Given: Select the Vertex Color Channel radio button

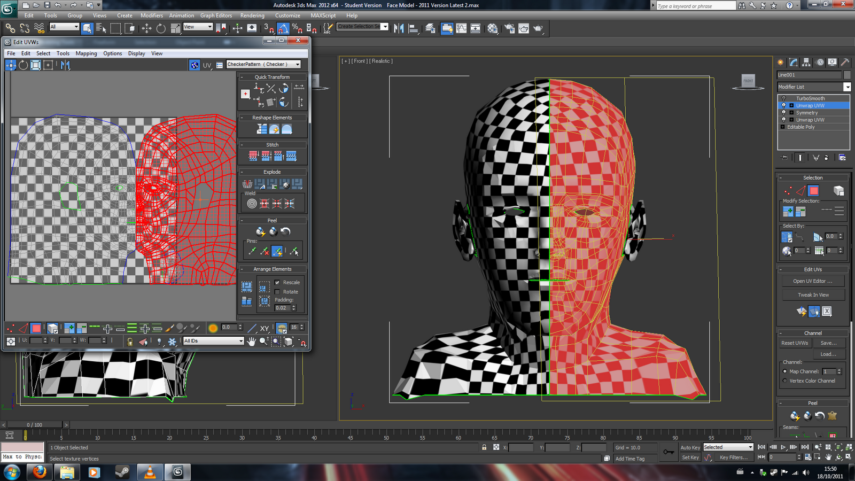Looking at the screenshot, I should tap(784, 381).
